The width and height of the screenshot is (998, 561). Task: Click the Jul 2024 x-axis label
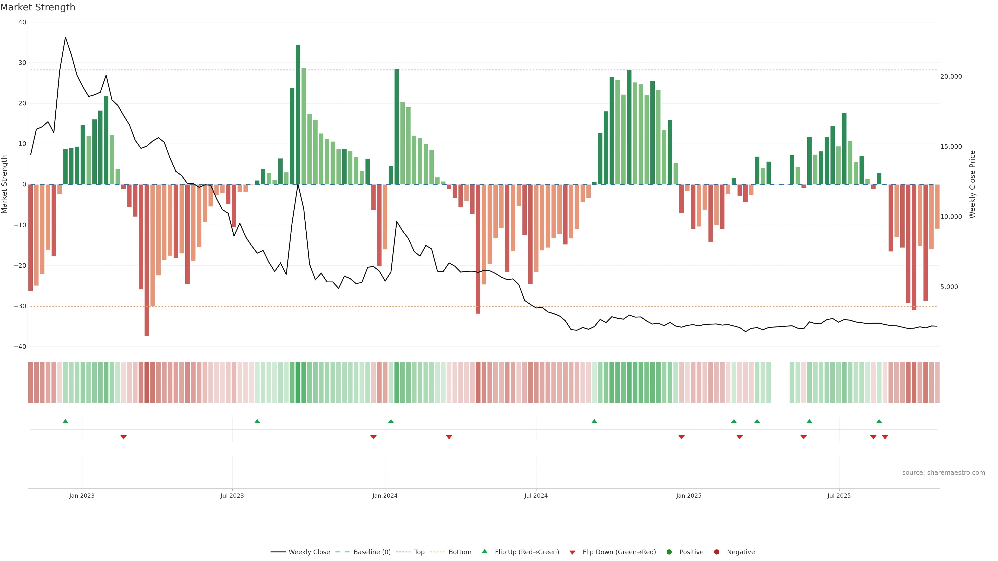point(536,496)
